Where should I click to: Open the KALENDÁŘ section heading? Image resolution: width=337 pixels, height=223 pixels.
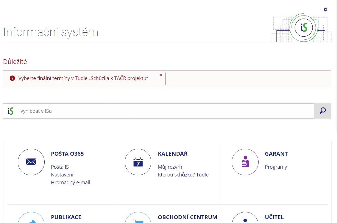point(173,154)
